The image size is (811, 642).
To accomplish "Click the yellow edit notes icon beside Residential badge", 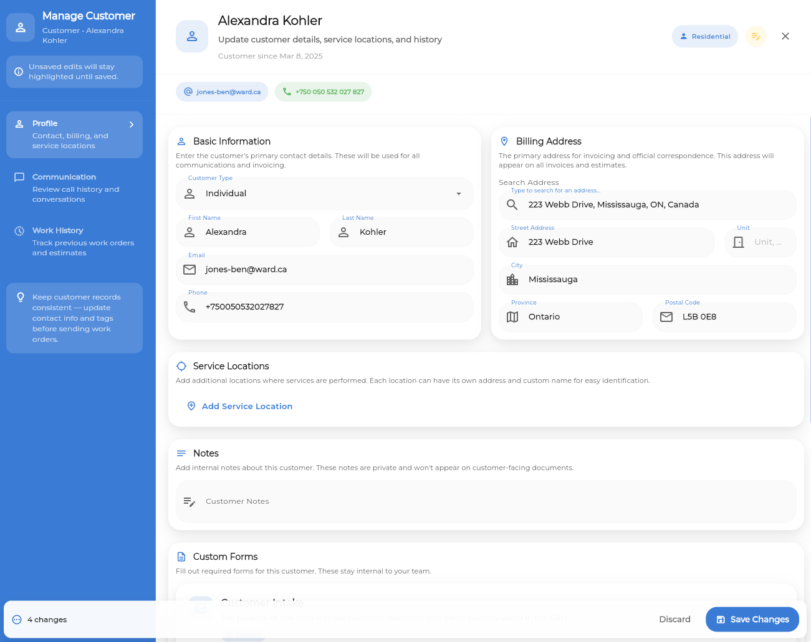I will tap(756, 36).
